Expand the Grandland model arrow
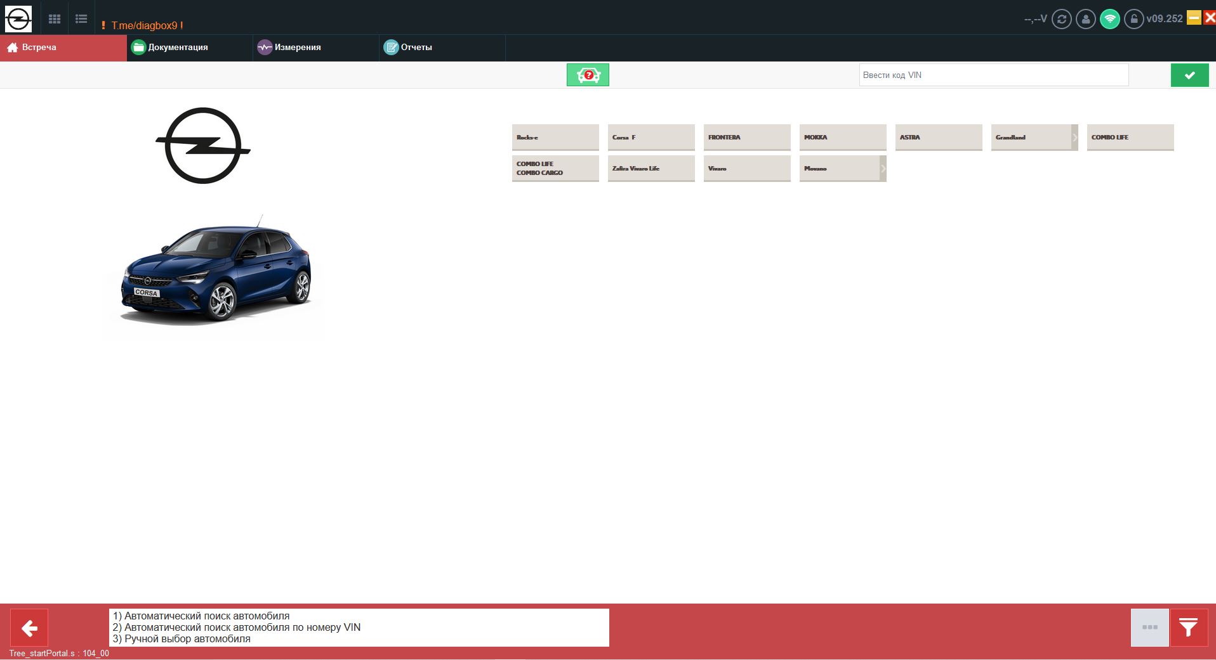The width and height of the screenshot is (1216, 660). [x=1074, y=137]
